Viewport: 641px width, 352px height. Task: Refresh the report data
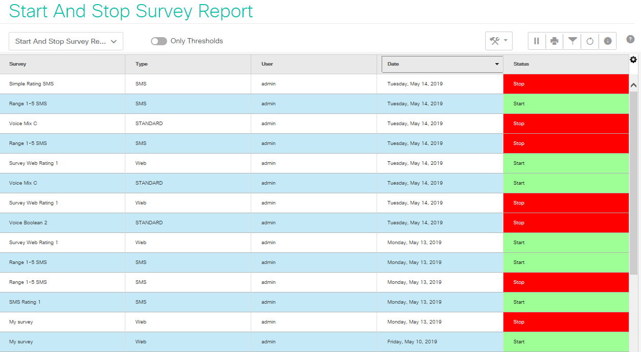click(590, 41)
